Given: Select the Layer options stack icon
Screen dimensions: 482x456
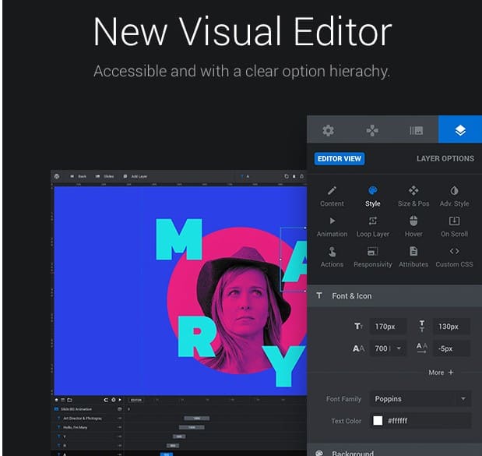Looking at the screenshot, I should (x=460, y=130).
